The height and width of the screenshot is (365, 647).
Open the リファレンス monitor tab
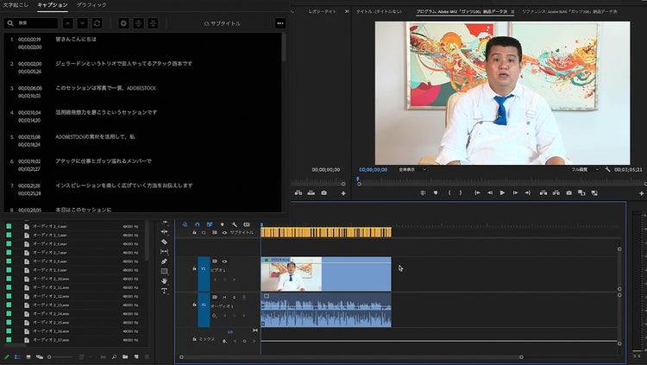pos(569,11)
